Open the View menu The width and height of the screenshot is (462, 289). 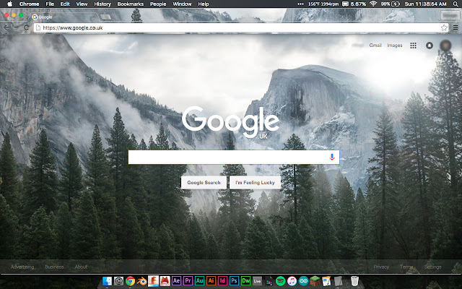pyautogui.click(x=82, y=4)
